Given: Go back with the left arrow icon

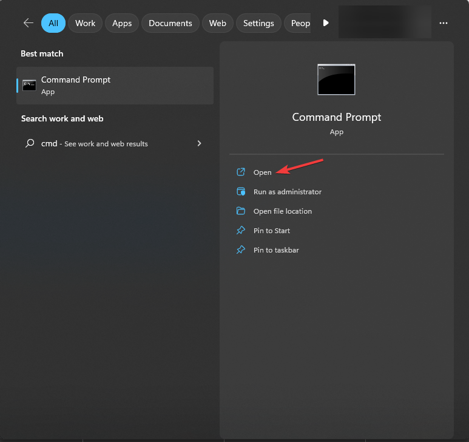Looking at the screenshot, I should [x=29, y=23].
